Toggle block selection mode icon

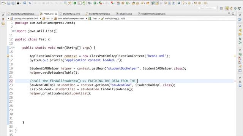[x=170, y=3]
